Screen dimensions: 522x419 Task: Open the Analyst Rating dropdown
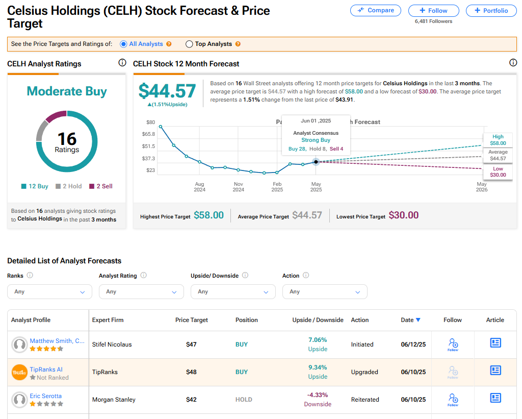click(141, 291)
